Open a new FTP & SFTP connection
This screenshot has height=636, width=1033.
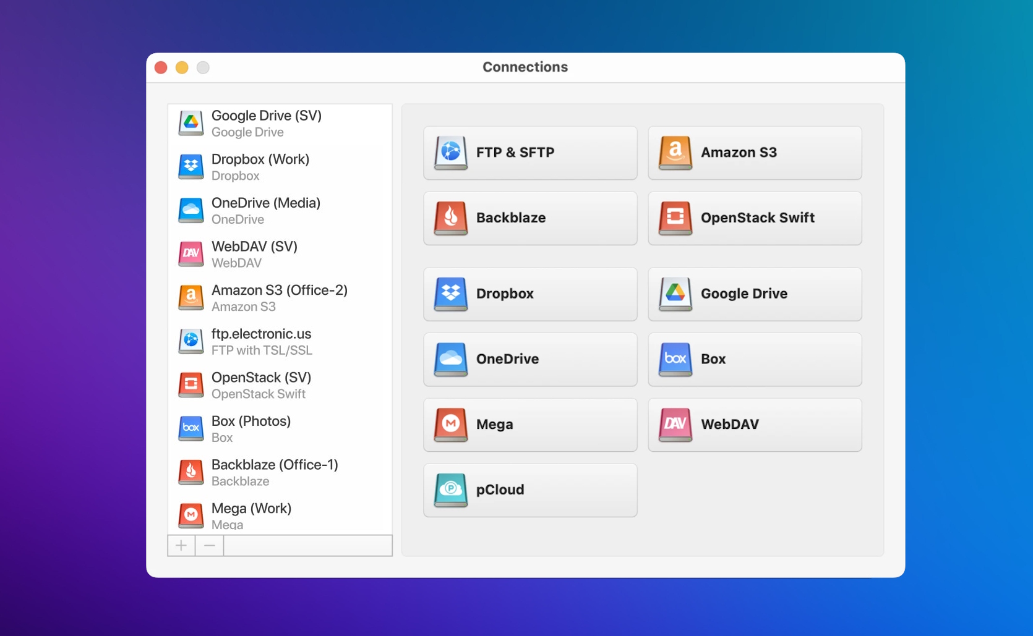point(529,153)
